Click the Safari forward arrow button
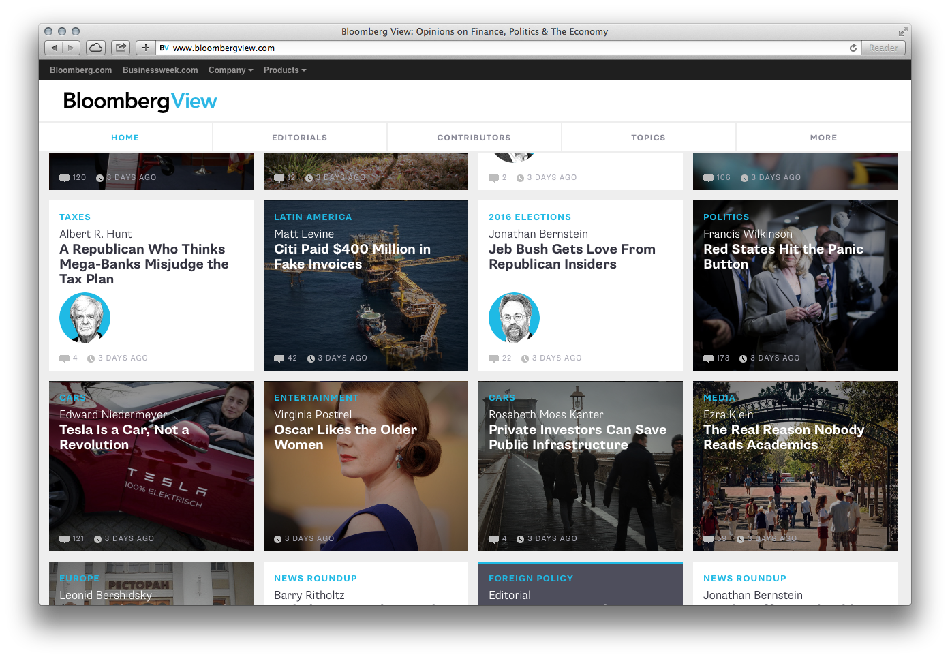 [x=72, y=48]
